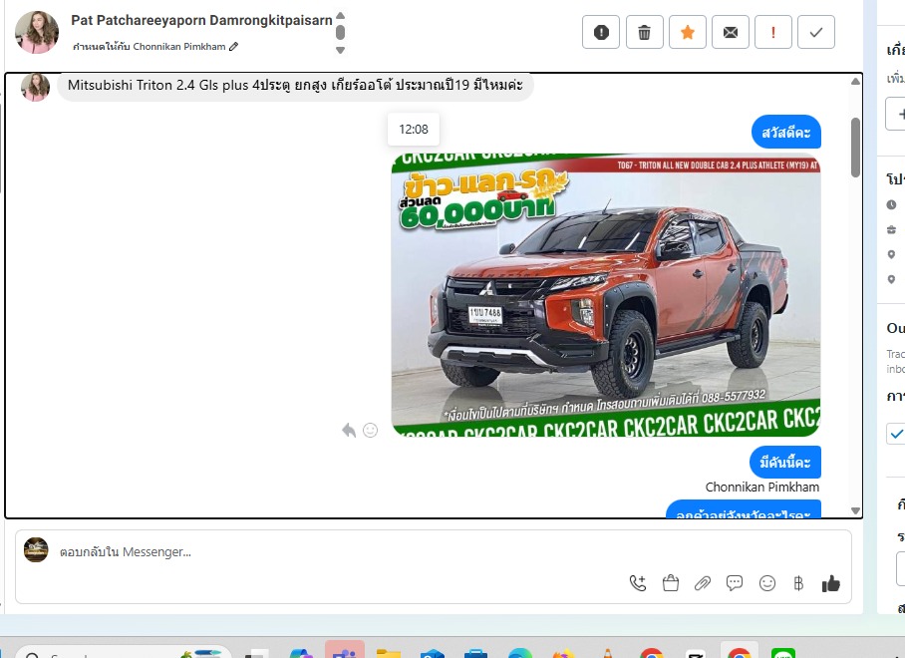
Task: Mark conversation as spam with octagon icon
Action: tap(601, 32)
